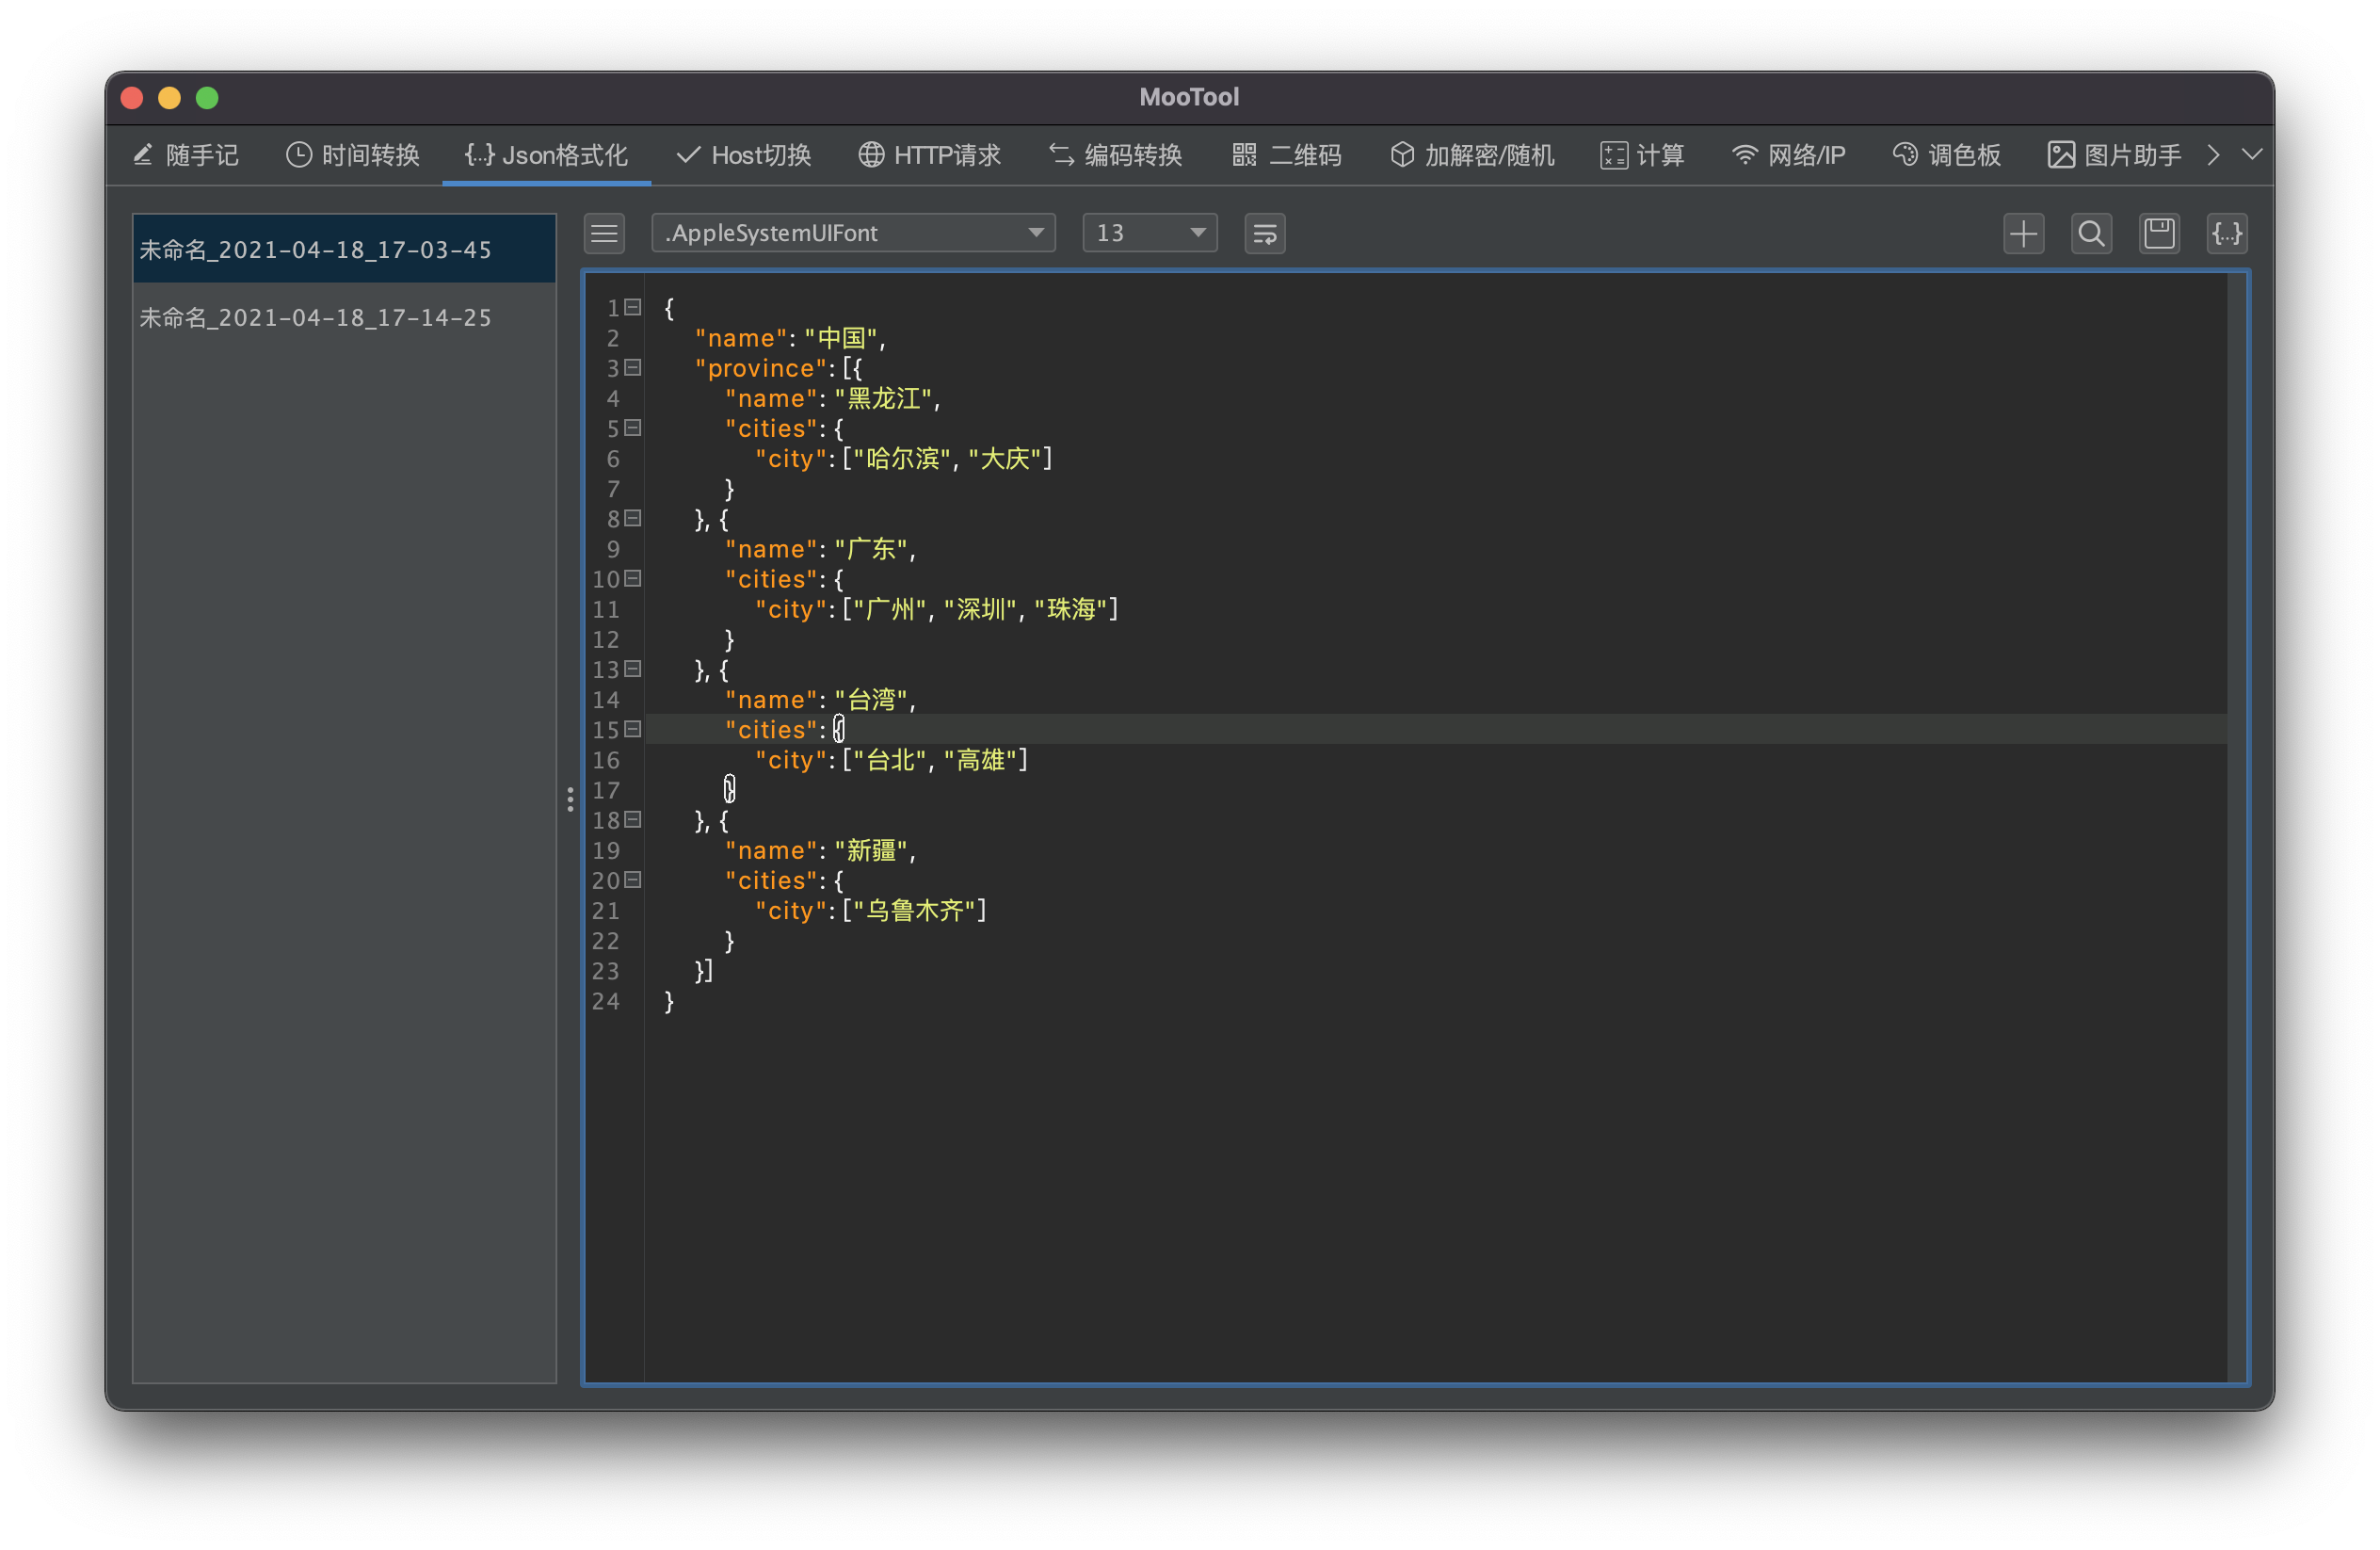Toggle the word wrap icon
This screenshot has width=2380, height=1550.
pyautogui.click(x=1264, y=234)
